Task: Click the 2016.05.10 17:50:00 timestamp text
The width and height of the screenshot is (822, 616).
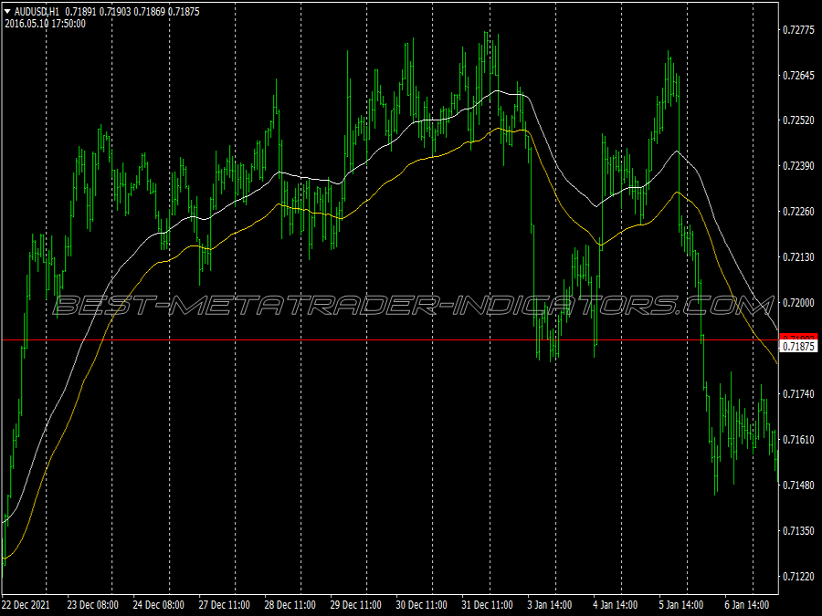Action: click(x=45, y=24)
